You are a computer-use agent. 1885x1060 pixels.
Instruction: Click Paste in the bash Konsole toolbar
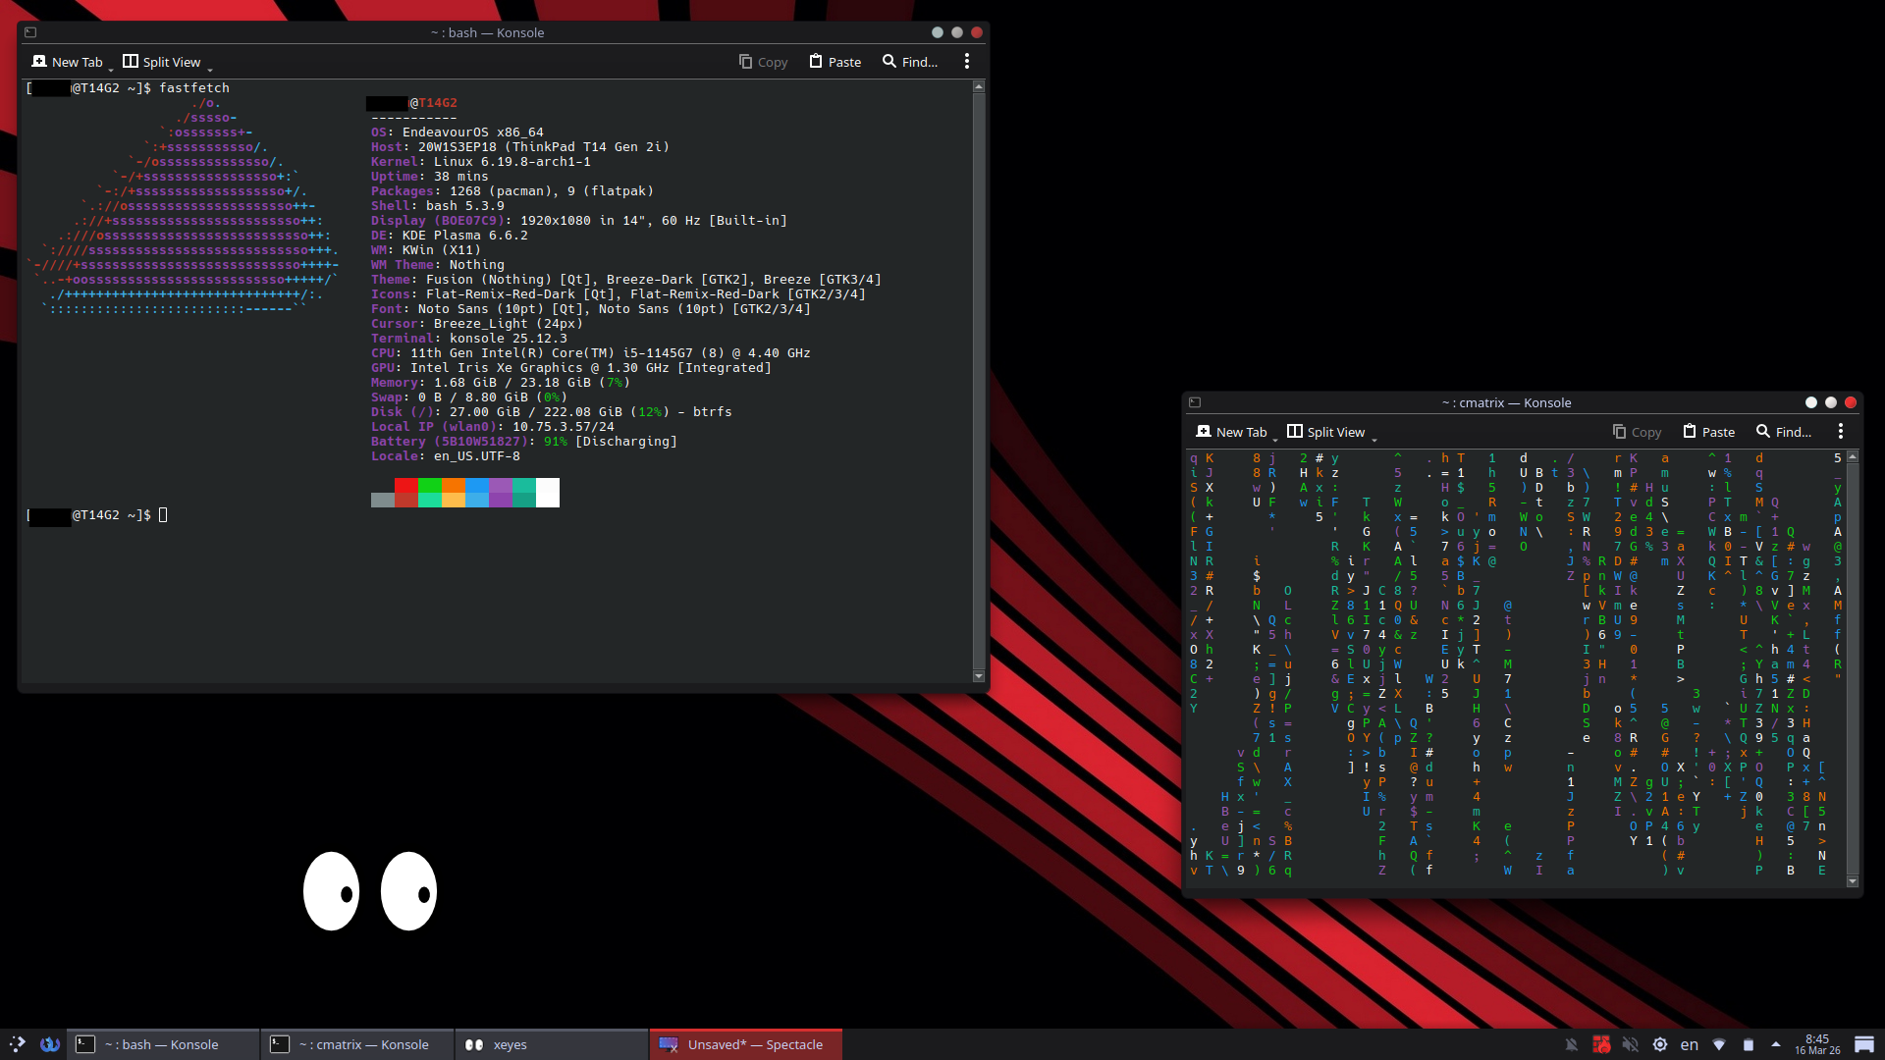[x=835, y=62]
